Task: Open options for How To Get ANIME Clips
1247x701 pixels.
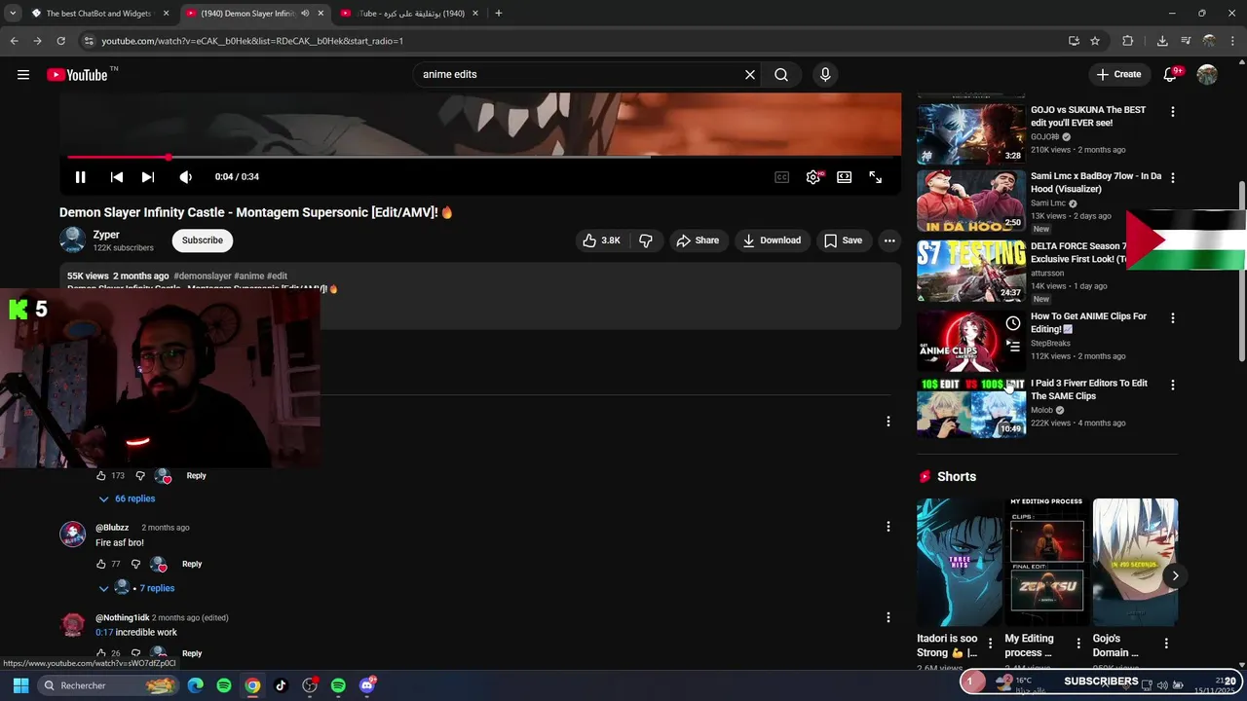Action: pos(1172,318)
